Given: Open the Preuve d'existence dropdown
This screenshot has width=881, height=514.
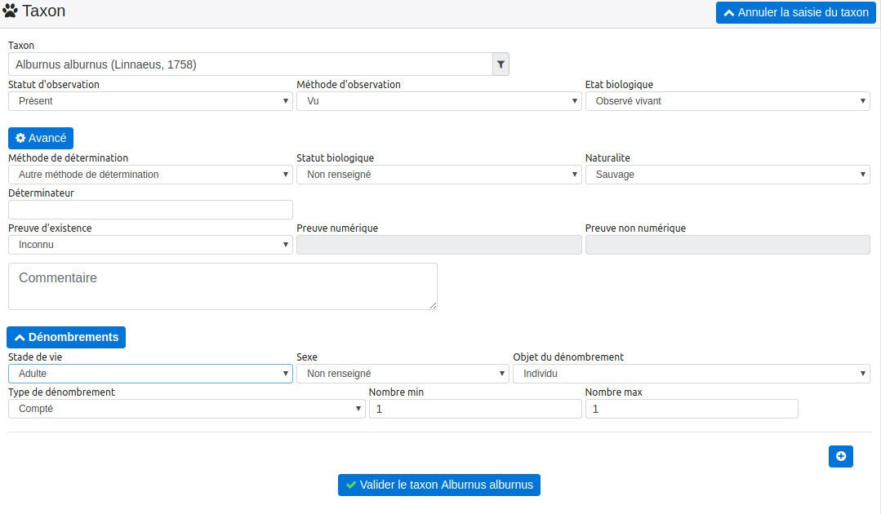Looking at the screenshot, I should tap(150, 245).
